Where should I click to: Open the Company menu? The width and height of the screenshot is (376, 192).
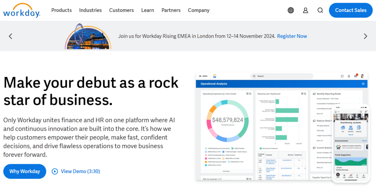[x=199, y=10]
